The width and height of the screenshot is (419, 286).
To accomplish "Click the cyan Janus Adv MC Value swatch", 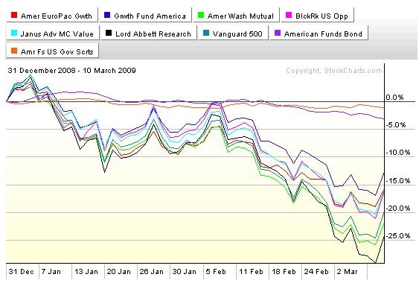I will [14, 33].
